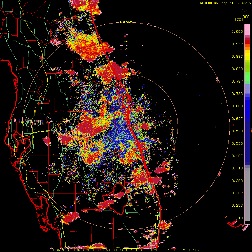This screenshot has width=252, height=252.
Task: Click the 0.520 color scale value
Action: click(237, 144)
